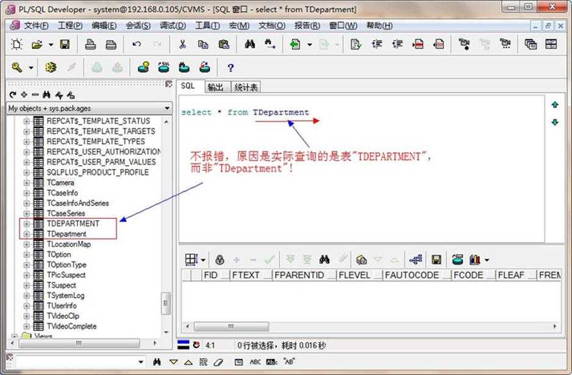Image resolution: width=572 pixels, height=375 pixels.
Task: Click the result grid horizontal scrollbar thumb
Action: 231,326
